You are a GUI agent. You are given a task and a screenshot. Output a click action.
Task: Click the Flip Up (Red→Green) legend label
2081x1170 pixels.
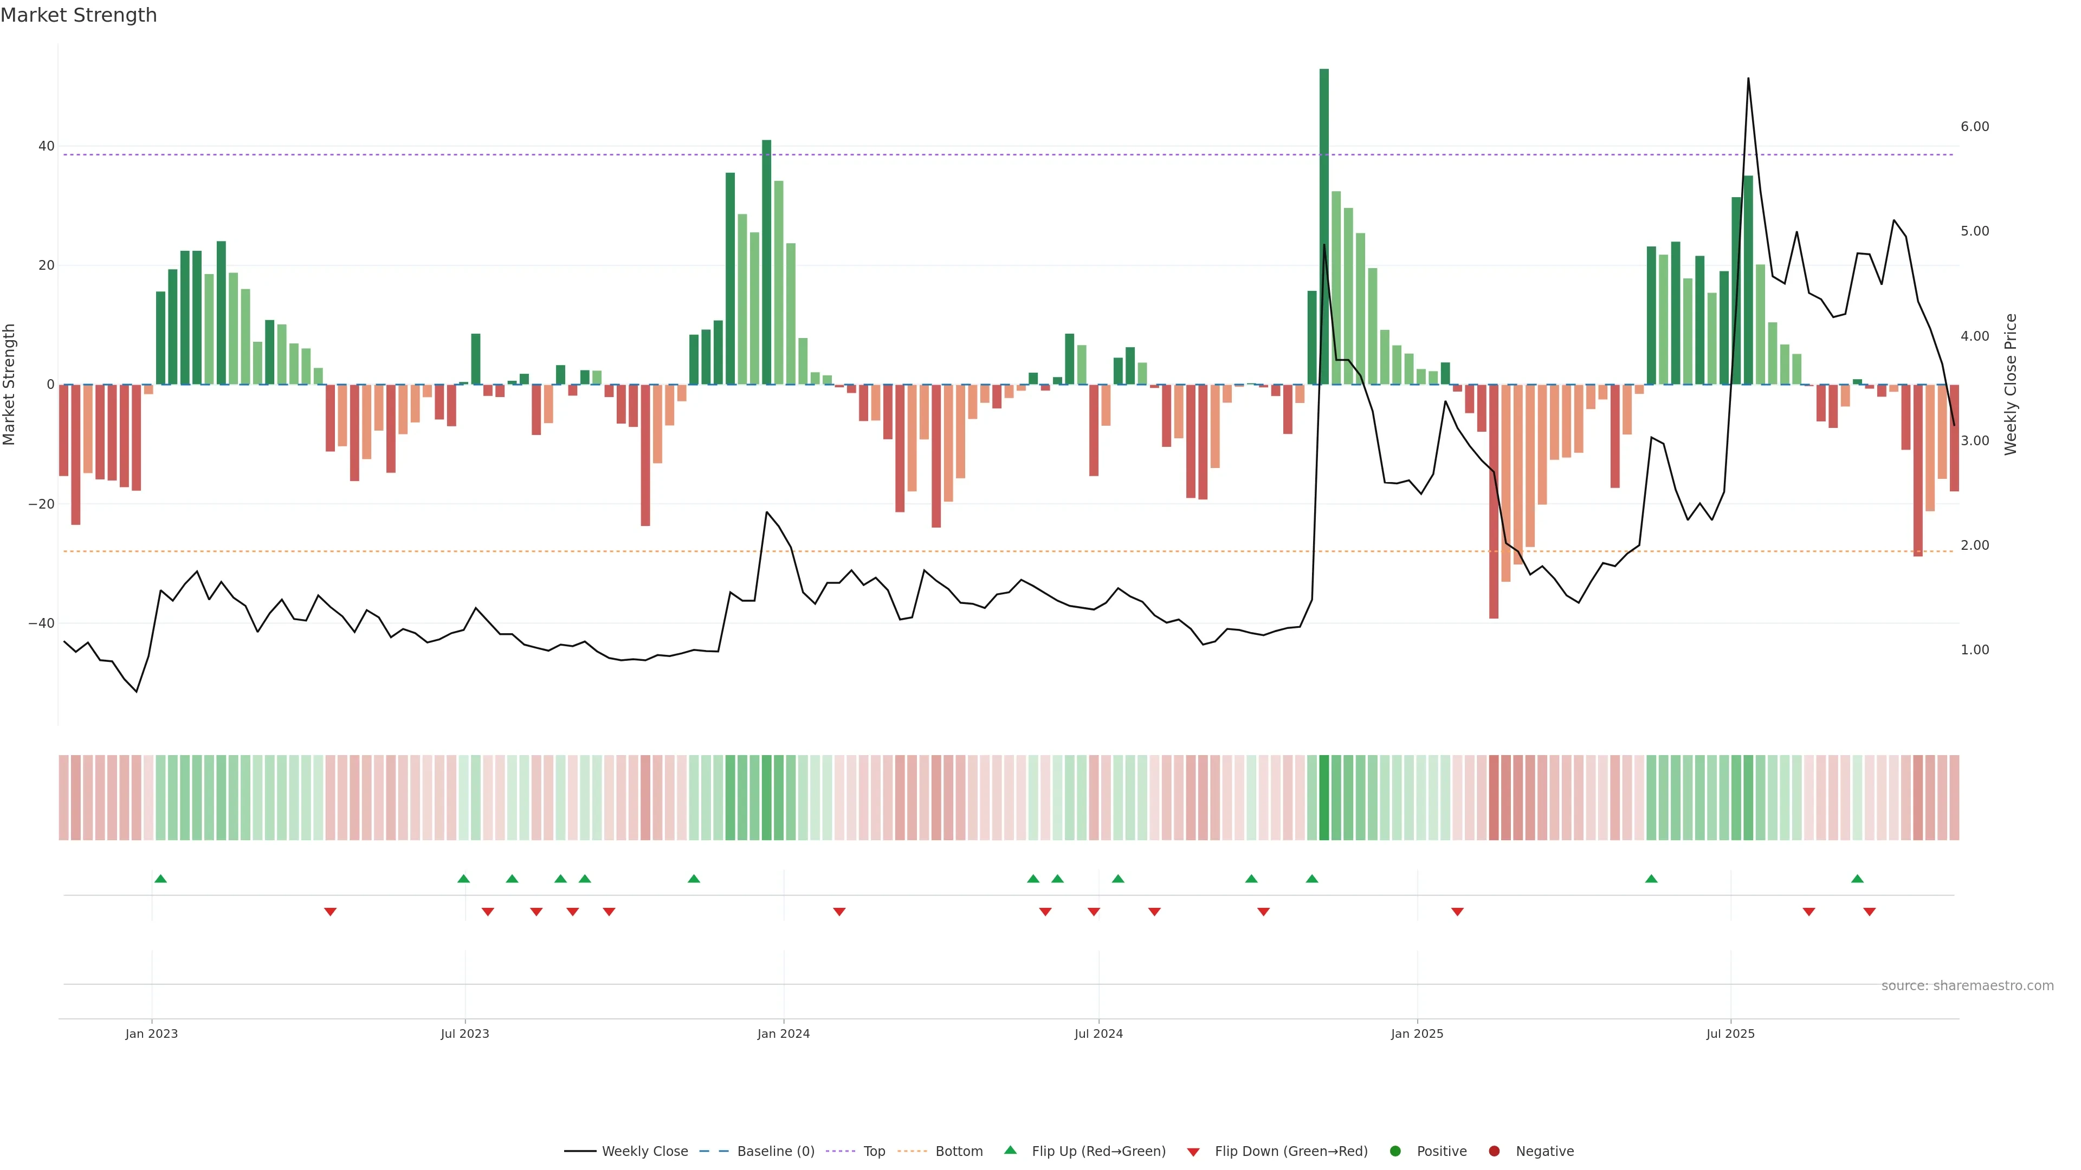coord(1098,1152)
